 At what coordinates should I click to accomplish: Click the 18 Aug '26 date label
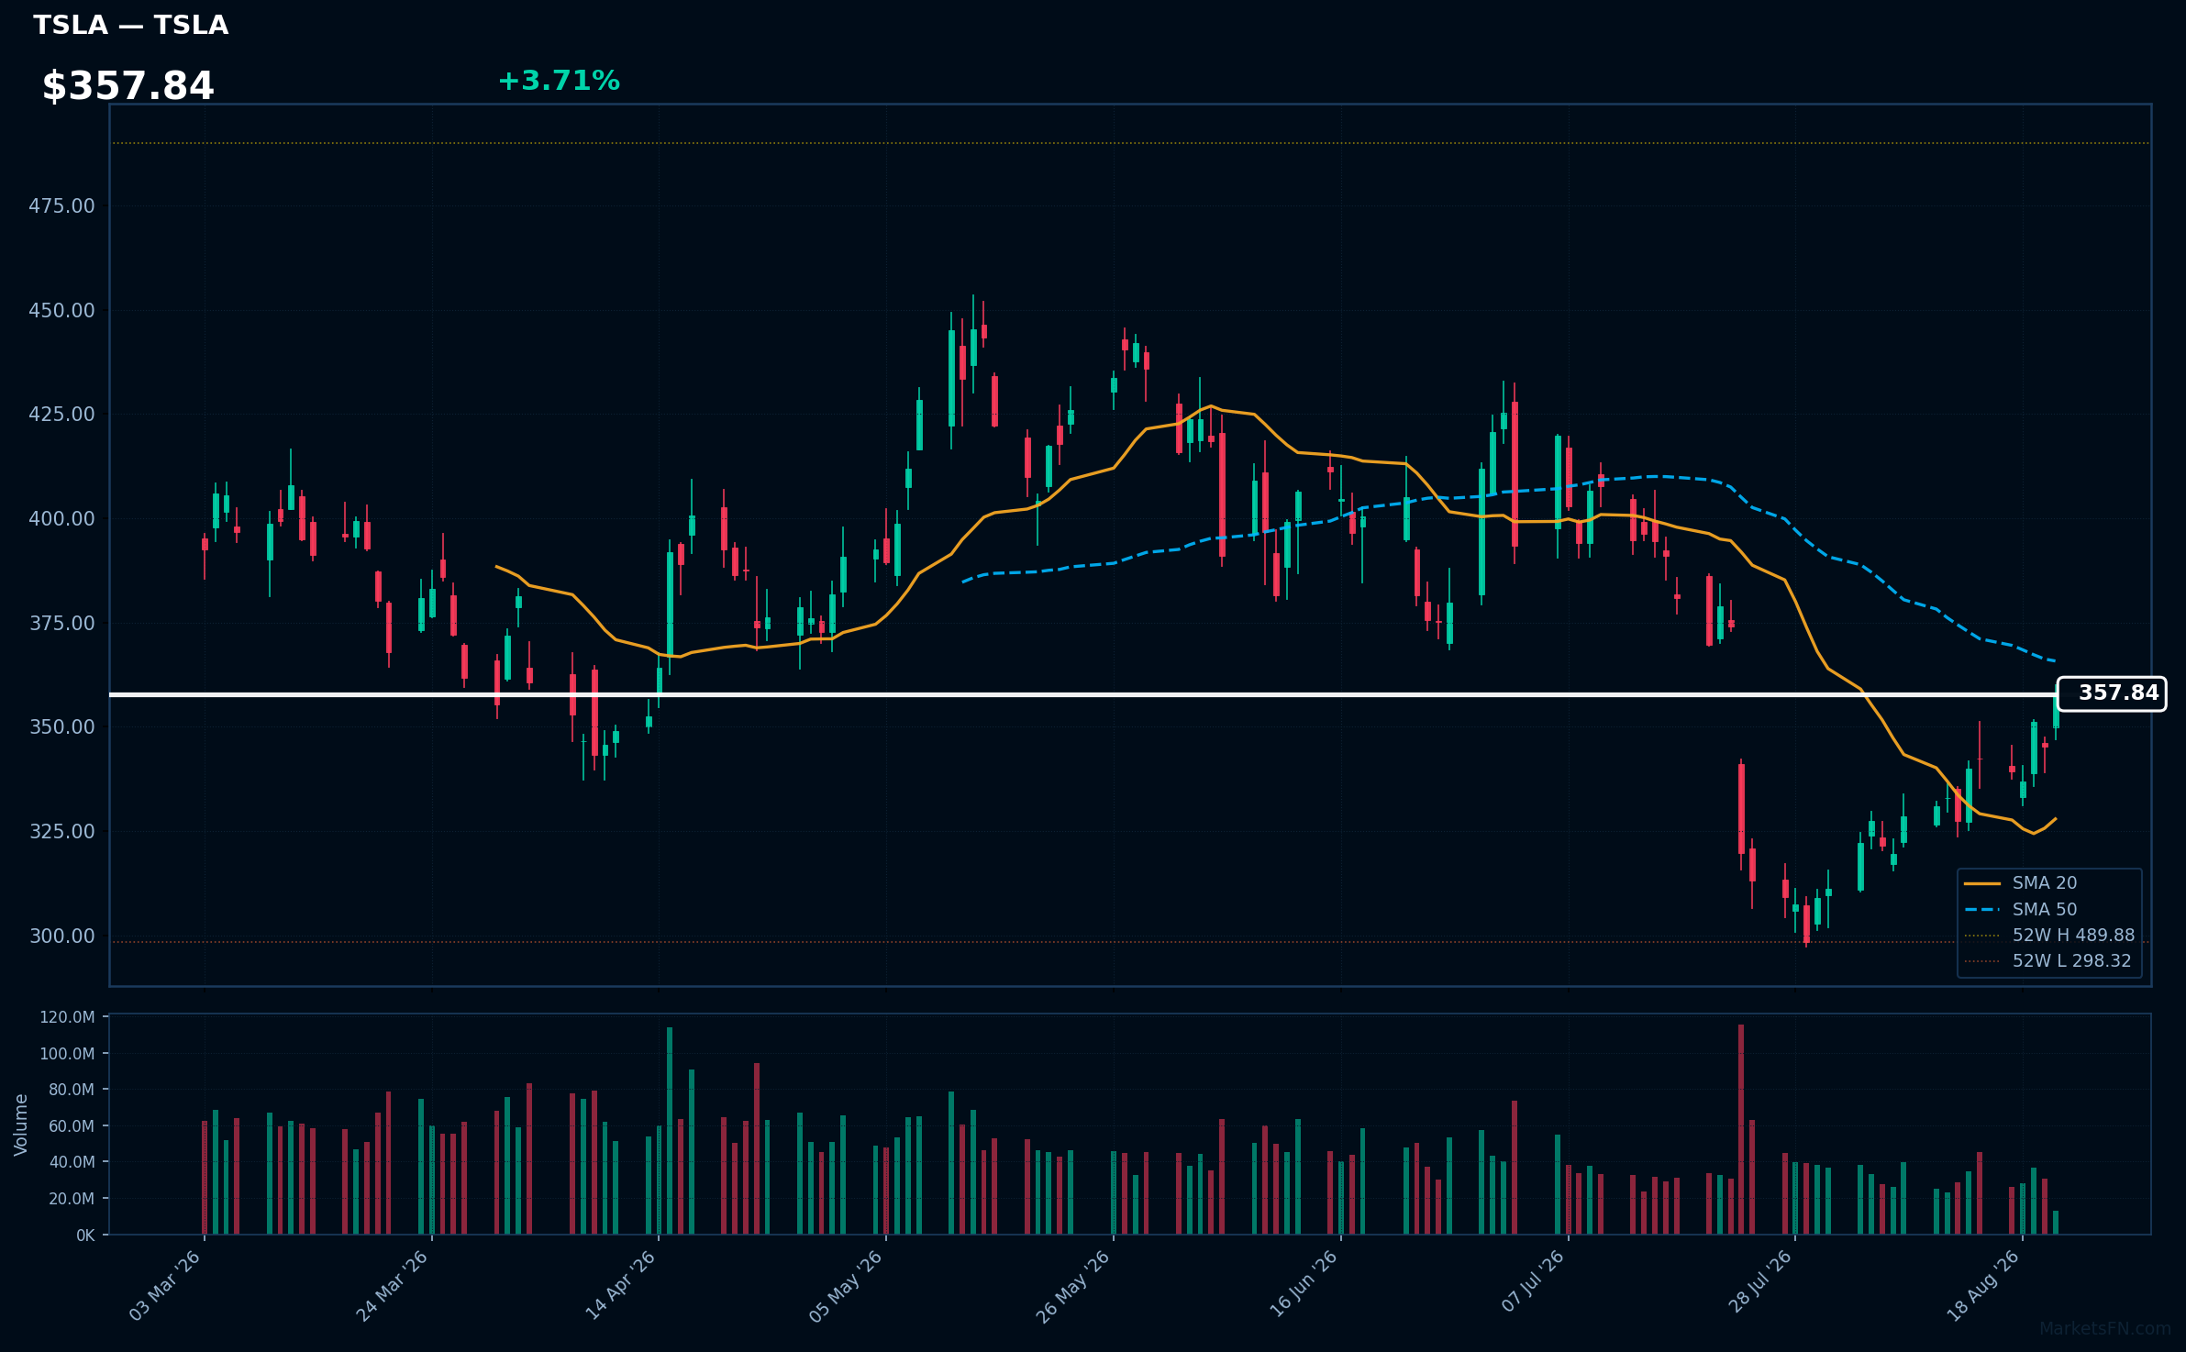1983,1286
